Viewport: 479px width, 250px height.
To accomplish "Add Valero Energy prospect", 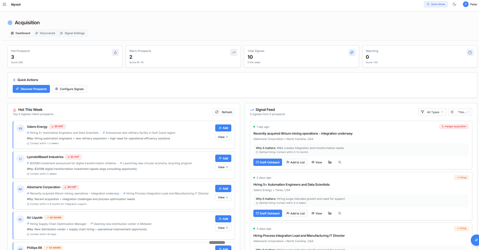I will pos(223,128).
